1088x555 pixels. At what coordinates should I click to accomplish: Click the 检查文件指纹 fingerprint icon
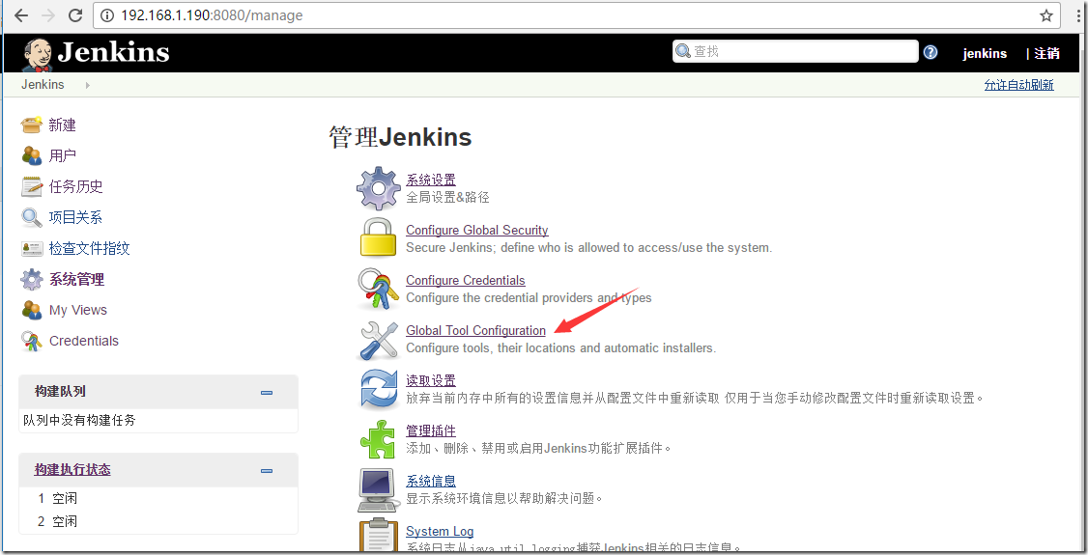31,248
